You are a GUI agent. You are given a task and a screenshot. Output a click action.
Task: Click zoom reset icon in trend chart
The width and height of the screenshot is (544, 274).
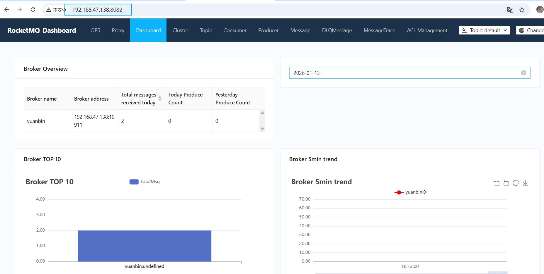[506, 183]
